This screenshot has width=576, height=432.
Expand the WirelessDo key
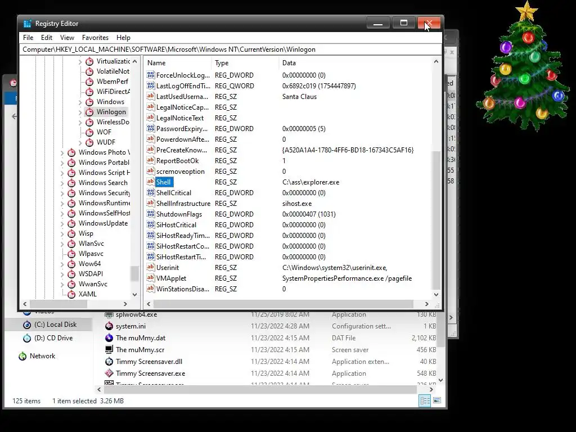pyautogui.click(x=80, y=122)
